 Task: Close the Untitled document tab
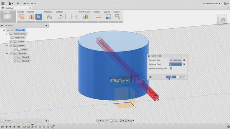pos(30,8)
